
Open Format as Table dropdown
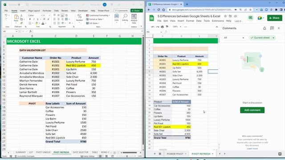(x=95, y=19)
